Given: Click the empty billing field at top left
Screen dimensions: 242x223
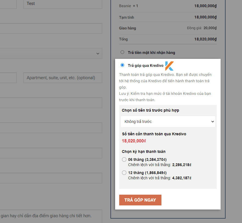Looking at the screenshot, I should coord(8,4).
